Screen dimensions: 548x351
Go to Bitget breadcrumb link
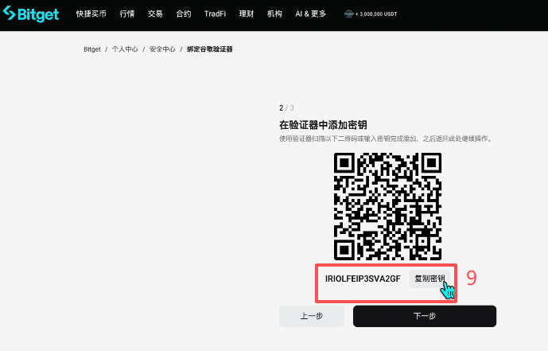point(92,49)
